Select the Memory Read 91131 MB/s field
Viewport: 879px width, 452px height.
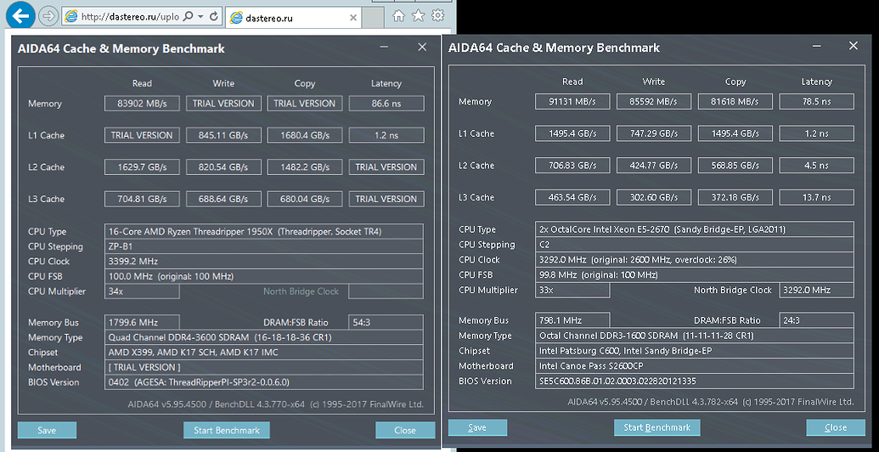pyautogui.click(x=572, y=101)
